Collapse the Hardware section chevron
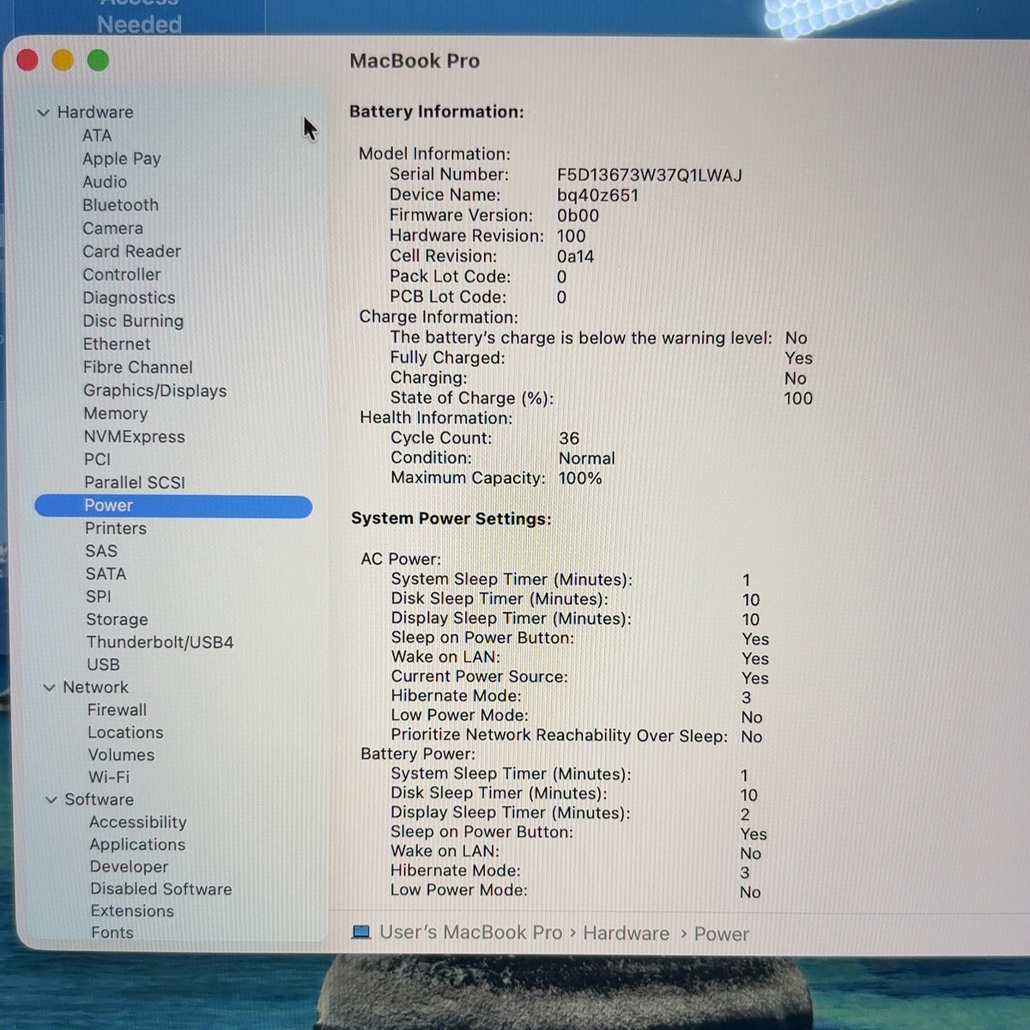 pyautogui.click(x=43, y=112)
